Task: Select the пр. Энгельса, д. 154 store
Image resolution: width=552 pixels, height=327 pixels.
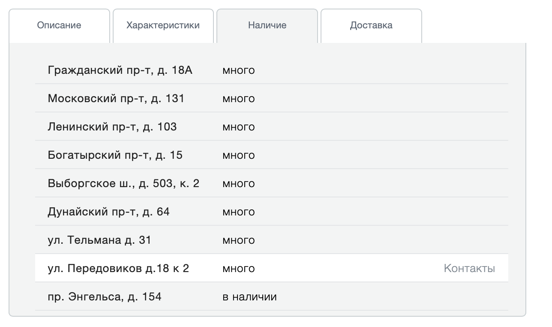Action: [x=105, y=296]
